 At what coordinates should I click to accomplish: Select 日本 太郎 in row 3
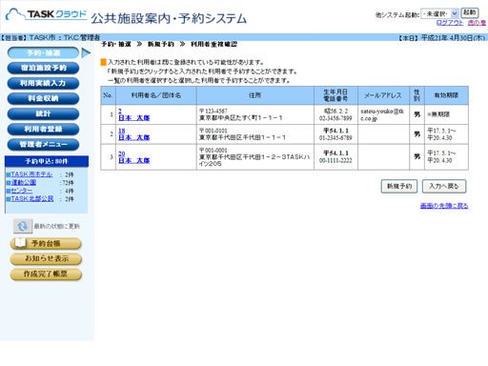coord(133,160)
